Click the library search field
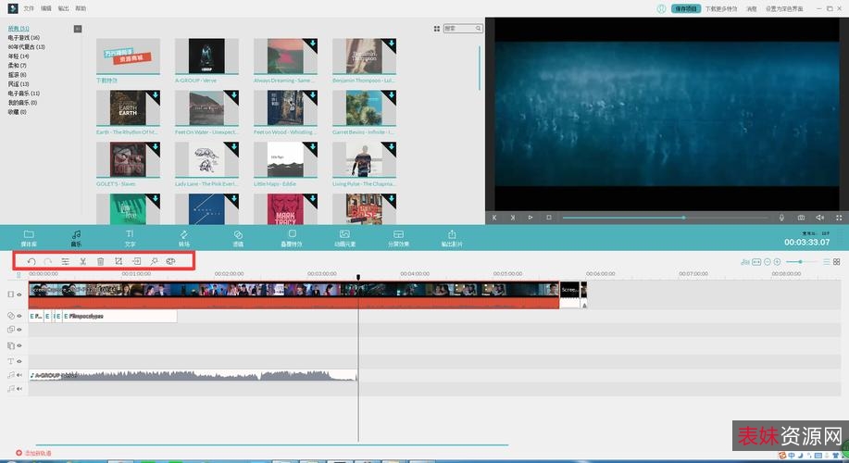Image resolution: width=849 pixels, height=463 pixels. click(463, 29)
